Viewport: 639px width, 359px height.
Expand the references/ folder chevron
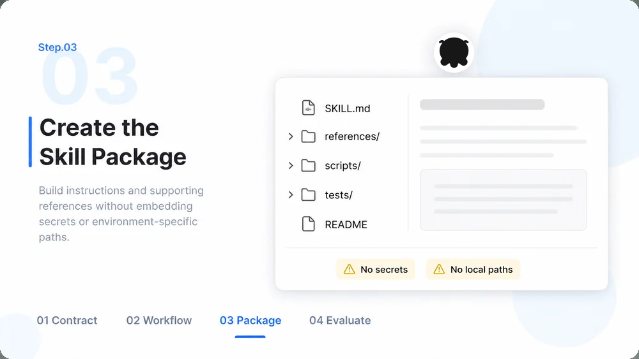(x=291, y=136)
